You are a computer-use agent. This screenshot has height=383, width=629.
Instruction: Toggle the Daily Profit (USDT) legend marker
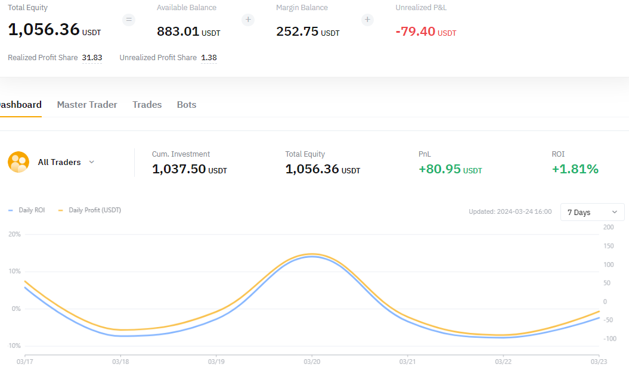(61, 210)
